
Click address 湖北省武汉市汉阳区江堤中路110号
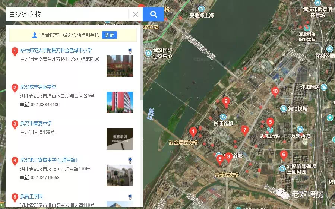click(55, 169)
